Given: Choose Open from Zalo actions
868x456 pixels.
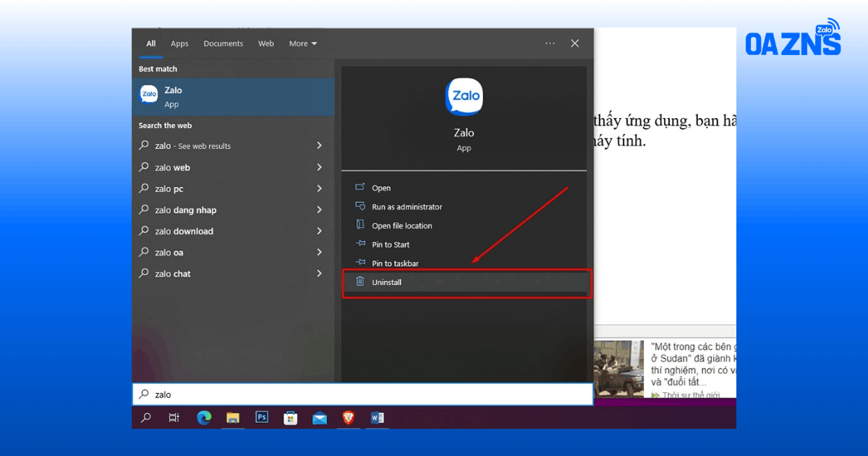Looking at the screenshot, I should 464,187.
